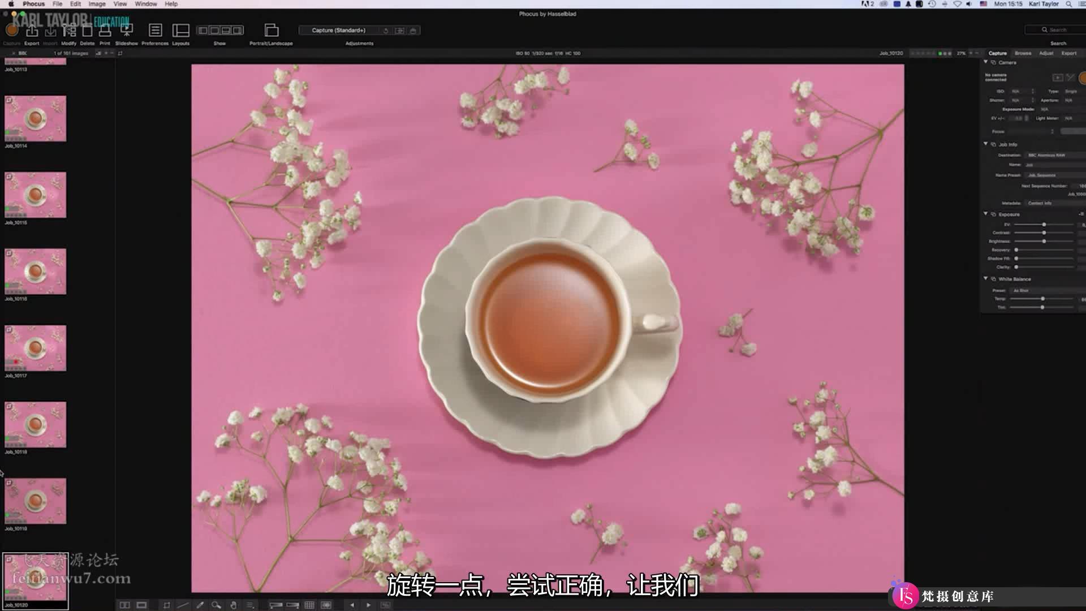Toggle second Show panel segment
This screenshot has height=611, width=1086.
pos(214,30)
